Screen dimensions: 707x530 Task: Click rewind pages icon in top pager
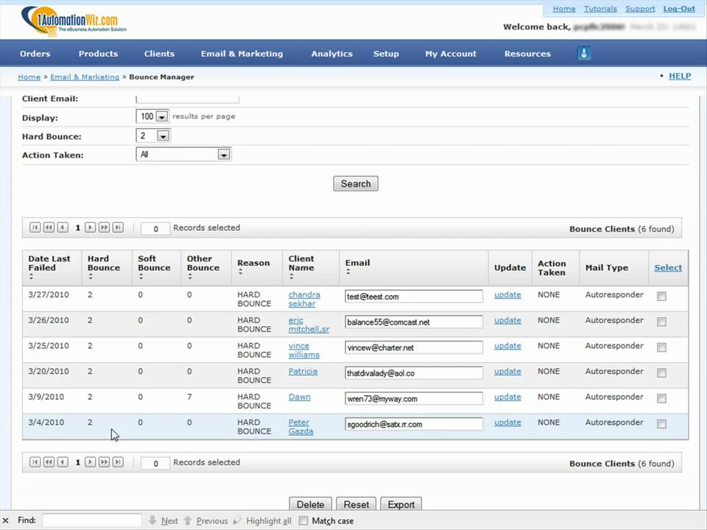pos(49,227)
